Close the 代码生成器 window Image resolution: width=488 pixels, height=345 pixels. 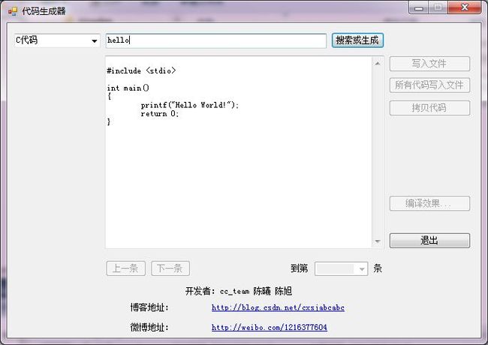point(465,7)
